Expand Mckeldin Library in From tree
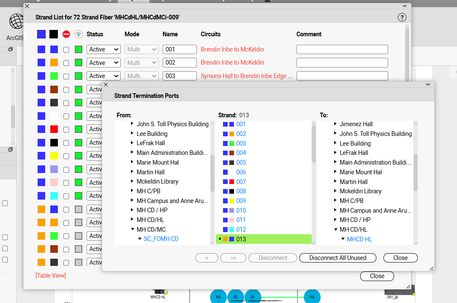The image size is (457, 303). [x=133, y=181]
